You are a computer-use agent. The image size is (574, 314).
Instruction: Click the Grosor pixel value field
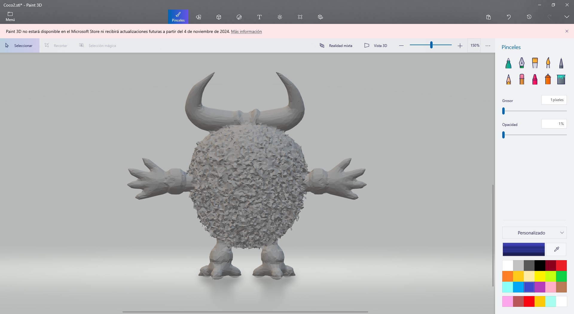554,100
